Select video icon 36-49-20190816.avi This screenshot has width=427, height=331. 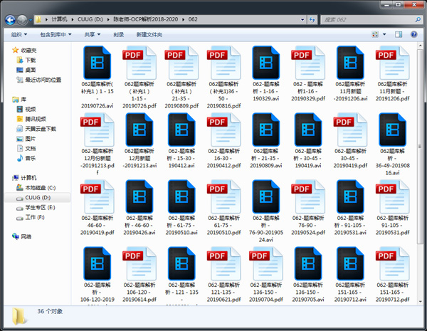click(393, 130)
